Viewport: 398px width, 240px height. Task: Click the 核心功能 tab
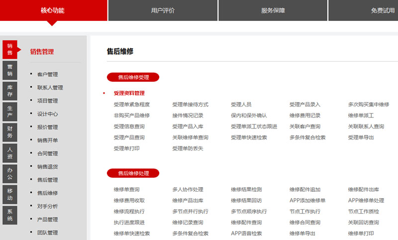click(x=53, y=10)
